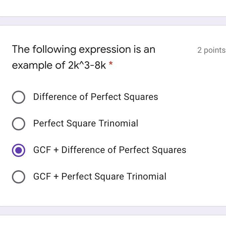Screen dimensions: 226x226
Task: Click the 'Difference of Perfect Squares' option label
Action: pos(95,97)
